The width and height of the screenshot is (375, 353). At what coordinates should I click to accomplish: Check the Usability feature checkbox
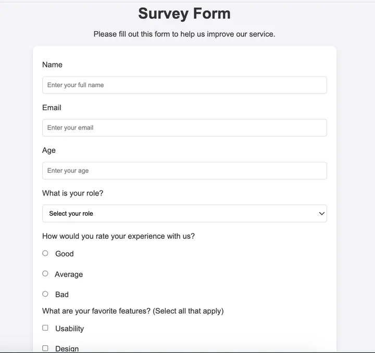point(45,328)
